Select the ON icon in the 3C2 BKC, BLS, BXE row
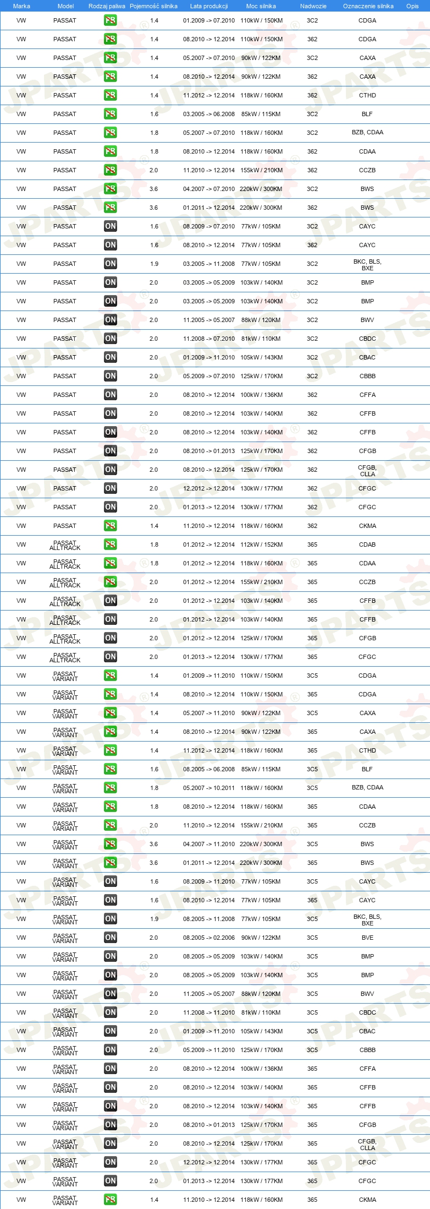Screen dimensions: 430x1209 pyautogui.click(x=111, y=264)
